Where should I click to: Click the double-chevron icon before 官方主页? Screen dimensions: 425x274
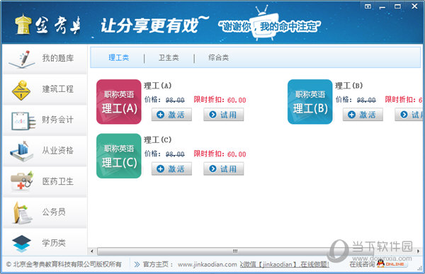tap(137, 264)
